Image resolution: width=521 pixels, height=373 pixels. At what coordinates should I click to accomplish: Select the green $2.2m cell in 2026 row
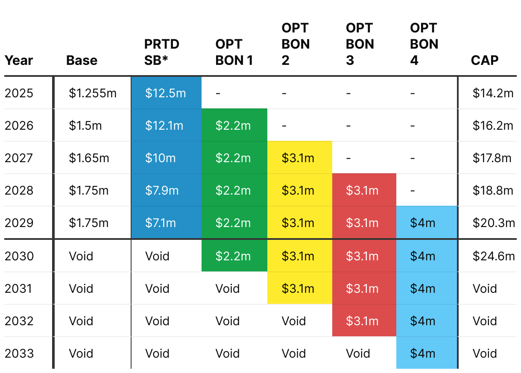(x=233, y=125)
